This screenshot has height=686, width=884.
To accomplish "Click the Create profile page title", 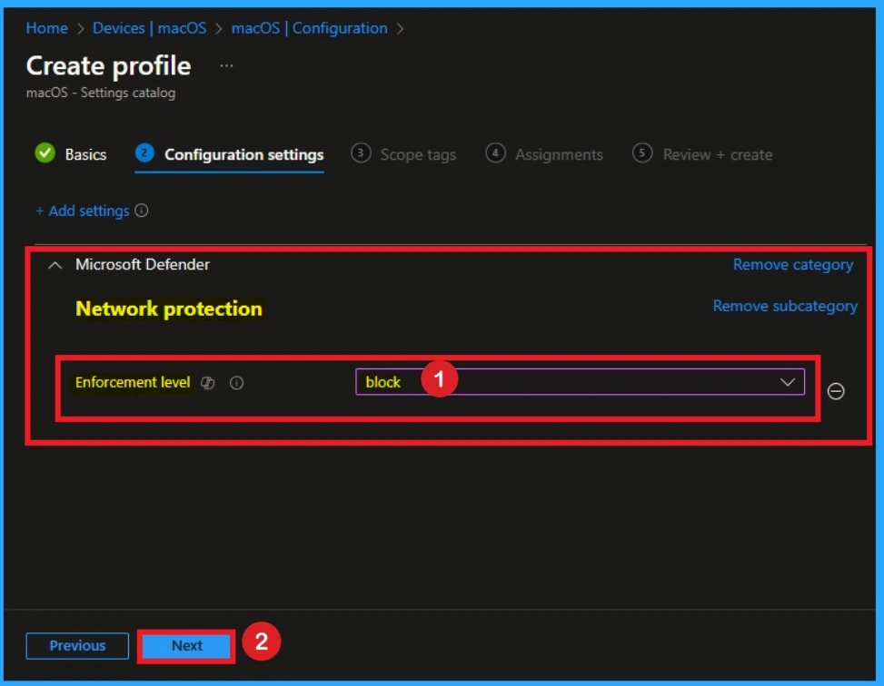I will coord(108,66).
